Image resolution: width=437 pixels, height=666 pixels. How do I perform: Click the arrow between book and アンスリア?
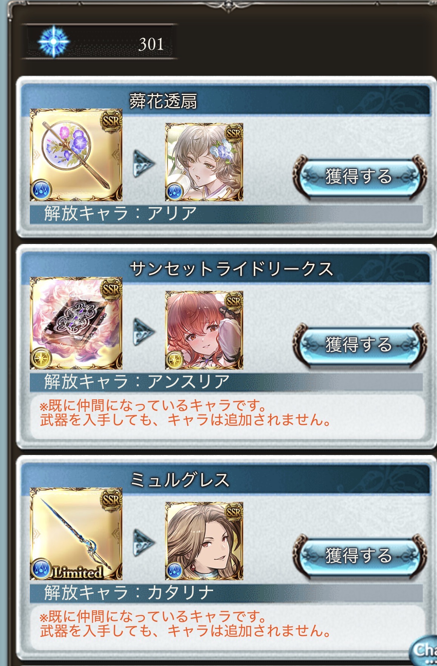144,332
